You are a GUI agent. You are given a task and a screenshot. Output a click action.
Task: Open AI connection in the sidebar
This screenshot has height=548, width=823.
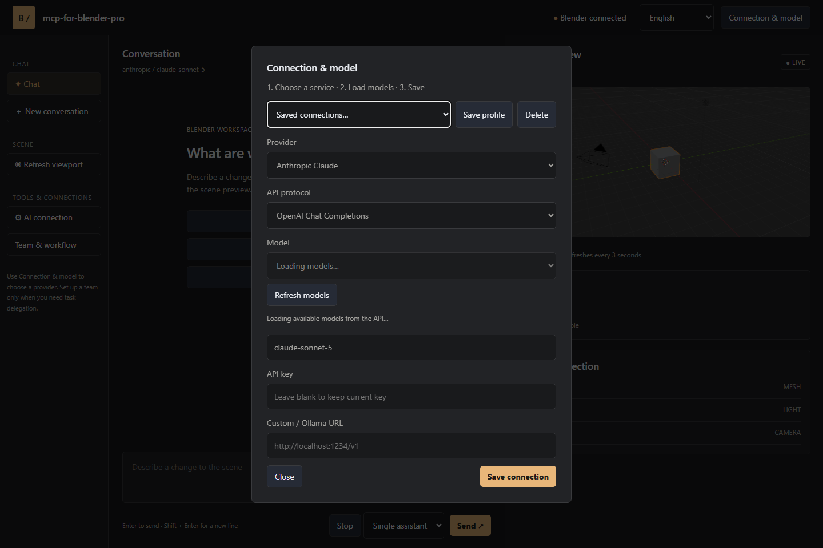pyautogui.click(x=54, y=217)
